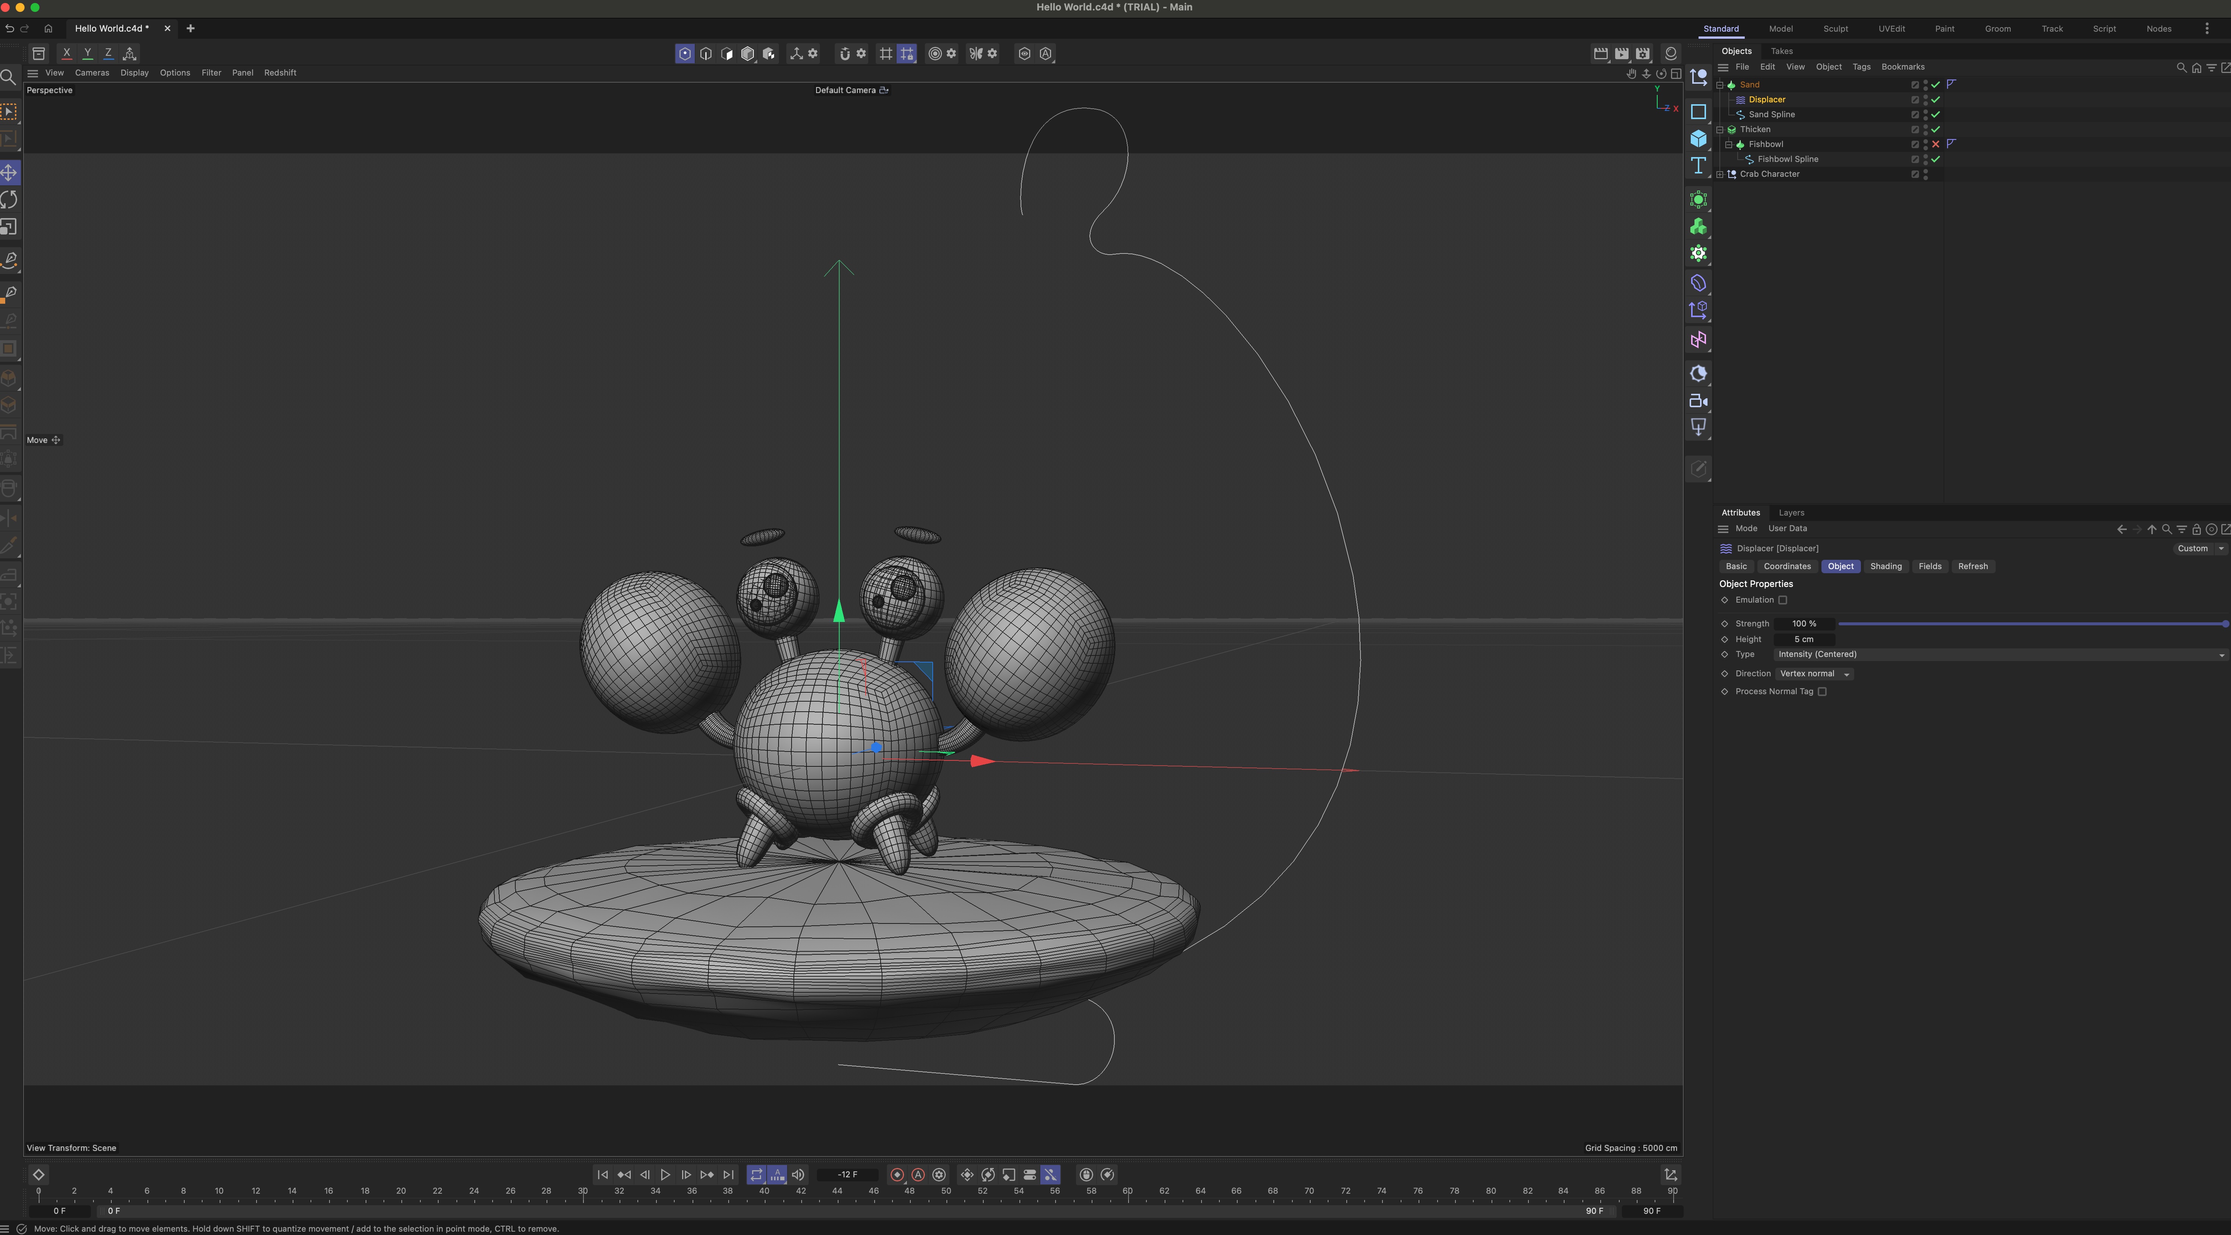
Task: Toggle the snap magnet icon
Action: (844, 54)
